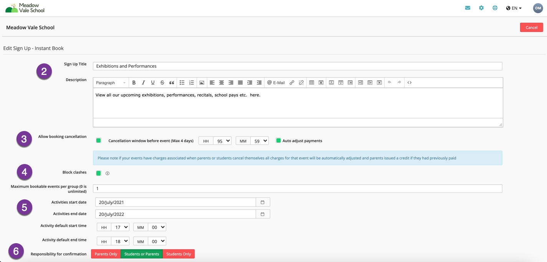The height and width of the screenshot is (262, 547).
Task: Insert a blockquote in the description
Action: click(x=172, y=83)
